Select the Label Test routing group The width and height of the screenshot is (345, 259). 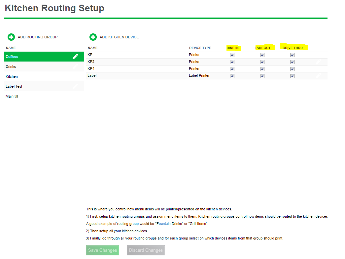(x=14, y=86)
